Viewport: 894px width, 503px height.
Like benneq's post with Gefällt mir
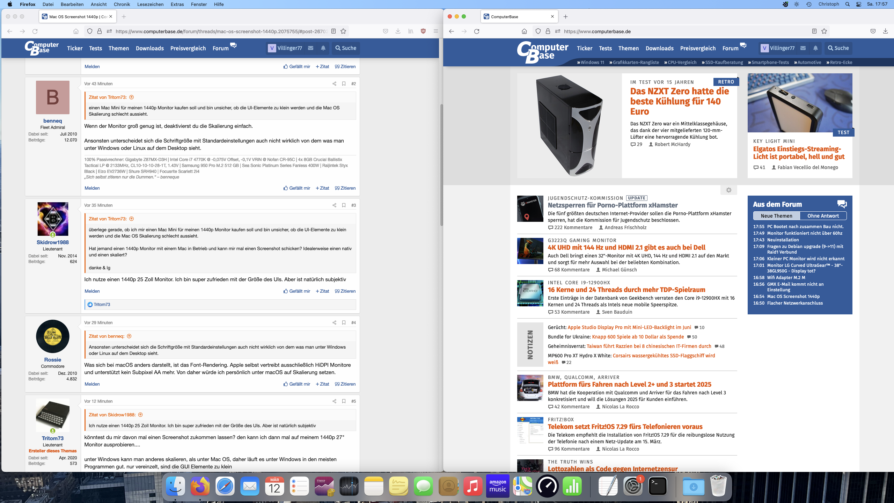[x=297, y=188]
